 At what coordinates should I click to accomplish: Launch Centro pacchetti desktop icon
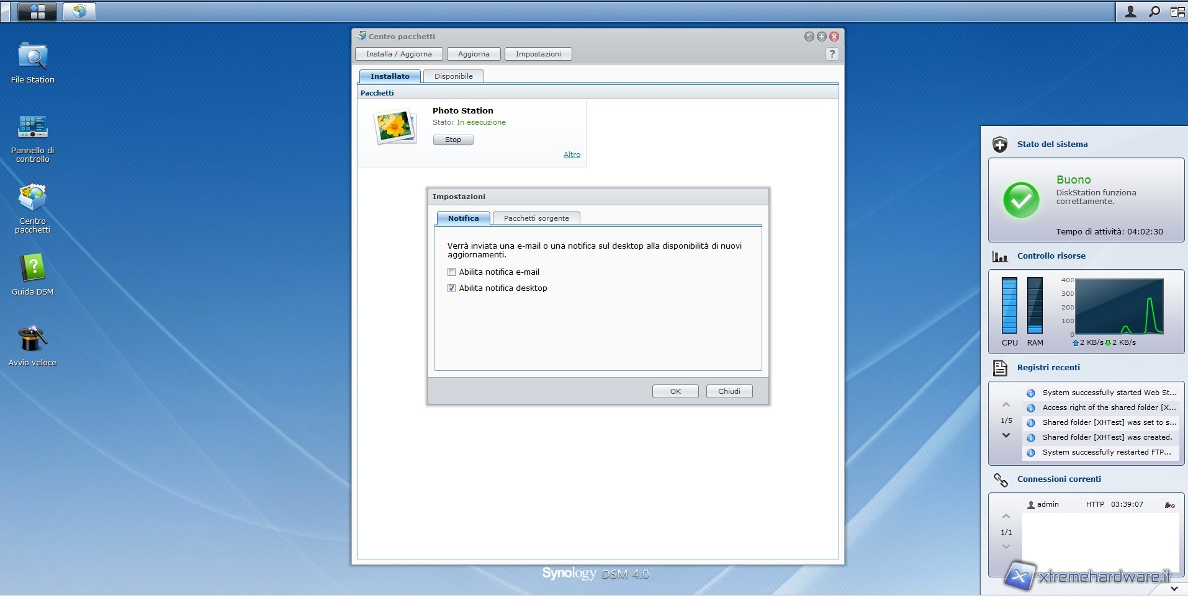point(32,198)
